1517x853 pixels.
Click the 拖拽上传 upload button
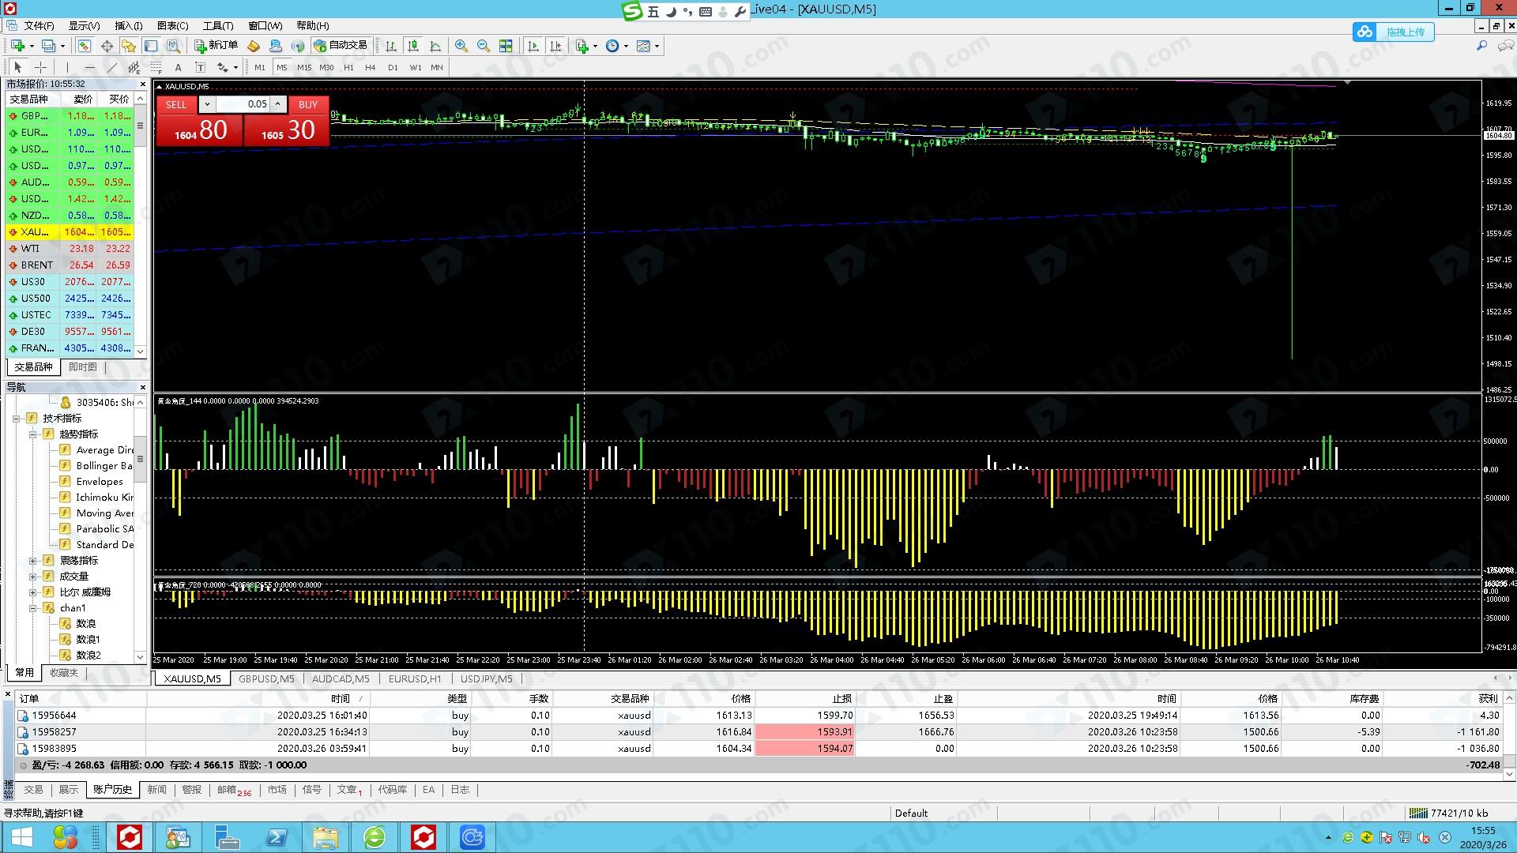1395,32
